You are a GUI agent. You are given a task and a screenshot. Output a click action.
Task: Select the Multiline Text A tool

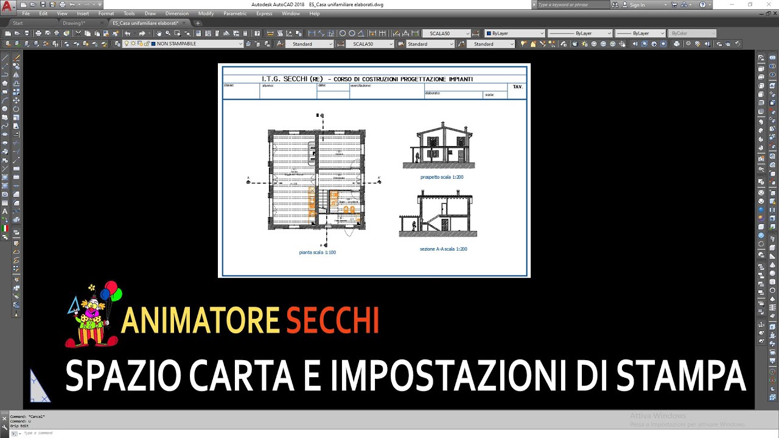coord(5,212)
